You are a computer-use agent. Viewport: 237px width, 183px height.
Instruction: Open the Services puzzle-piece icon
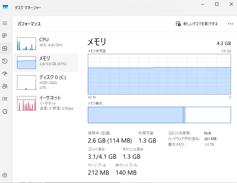click(x=5, y=112)
